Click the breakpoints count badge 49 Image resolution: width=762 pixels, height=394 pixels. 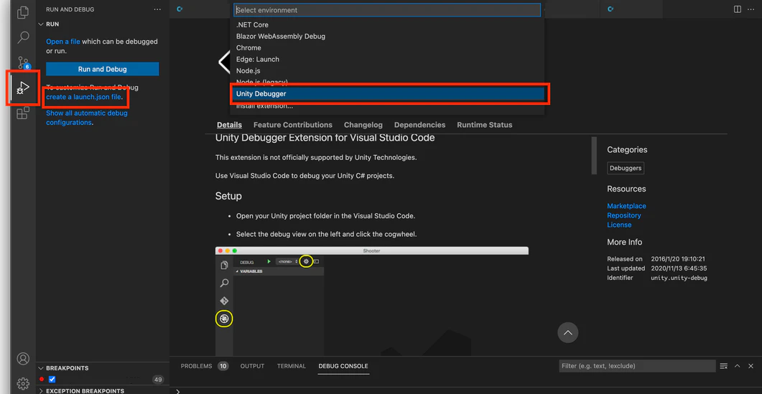coord(157,380)
